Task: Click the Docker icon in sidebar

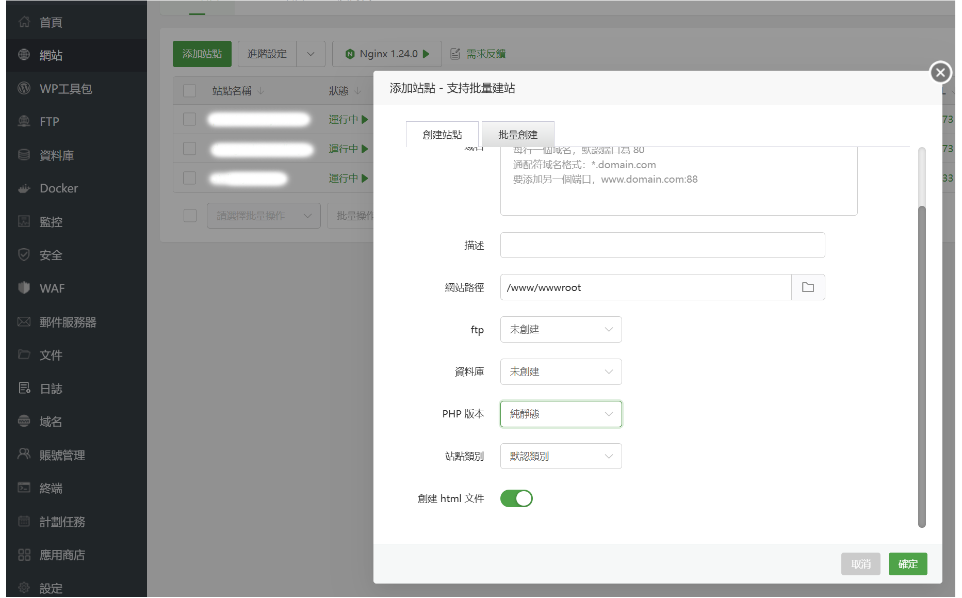Action: point(24,189)
